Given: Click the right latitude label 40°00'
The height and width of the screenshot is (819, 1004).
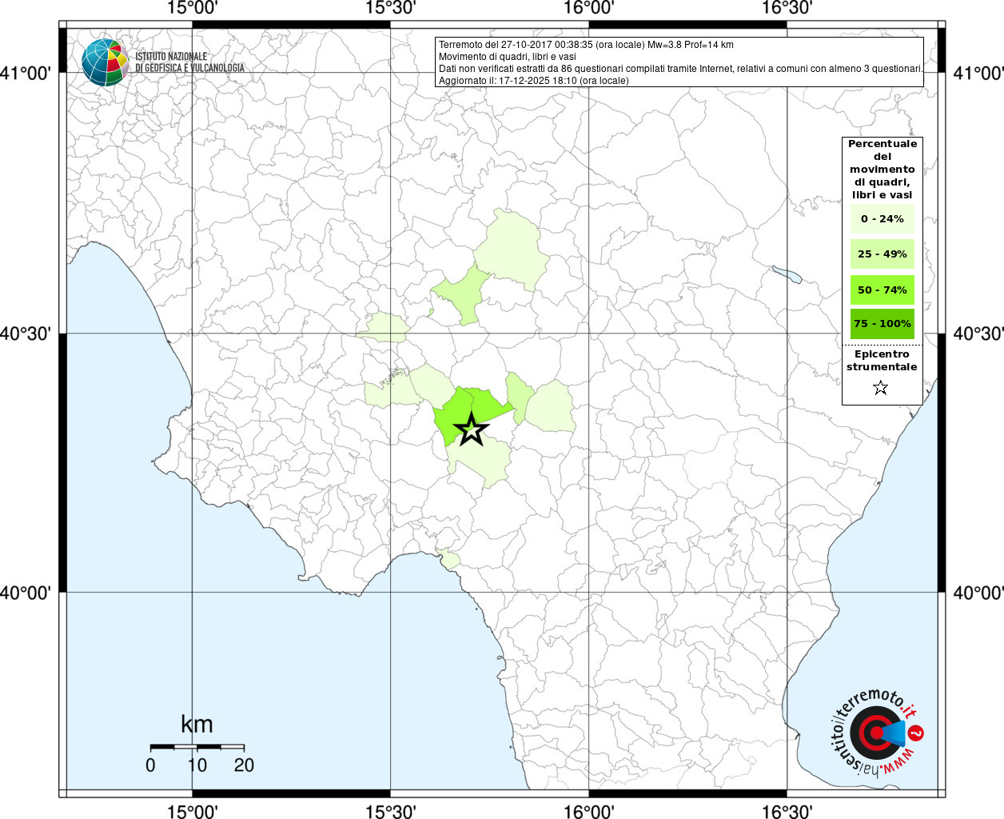Looking at the screenshot, I should coord(978,593).
